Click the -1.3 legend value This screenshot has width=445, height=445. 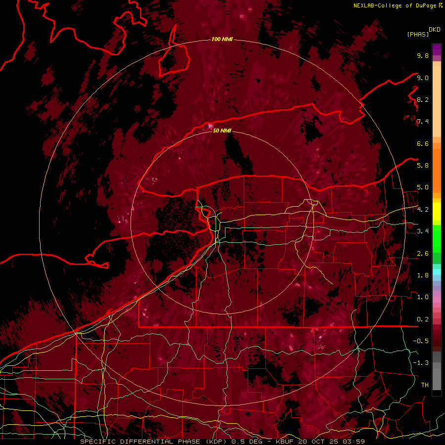[x=421, y=363]
